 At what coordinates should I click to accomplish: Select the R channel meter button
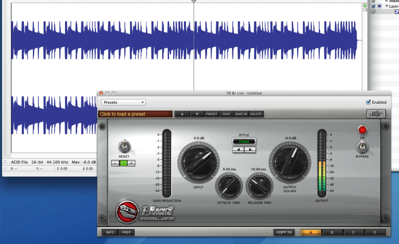click(131, 163)
